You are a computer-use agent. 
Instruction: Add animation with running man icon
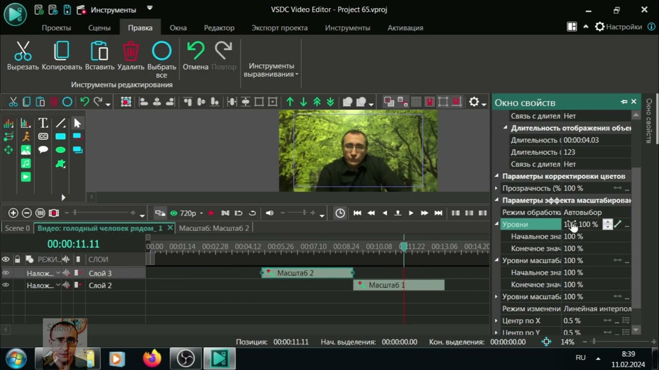pyautogui.click(x=26, y=137)
